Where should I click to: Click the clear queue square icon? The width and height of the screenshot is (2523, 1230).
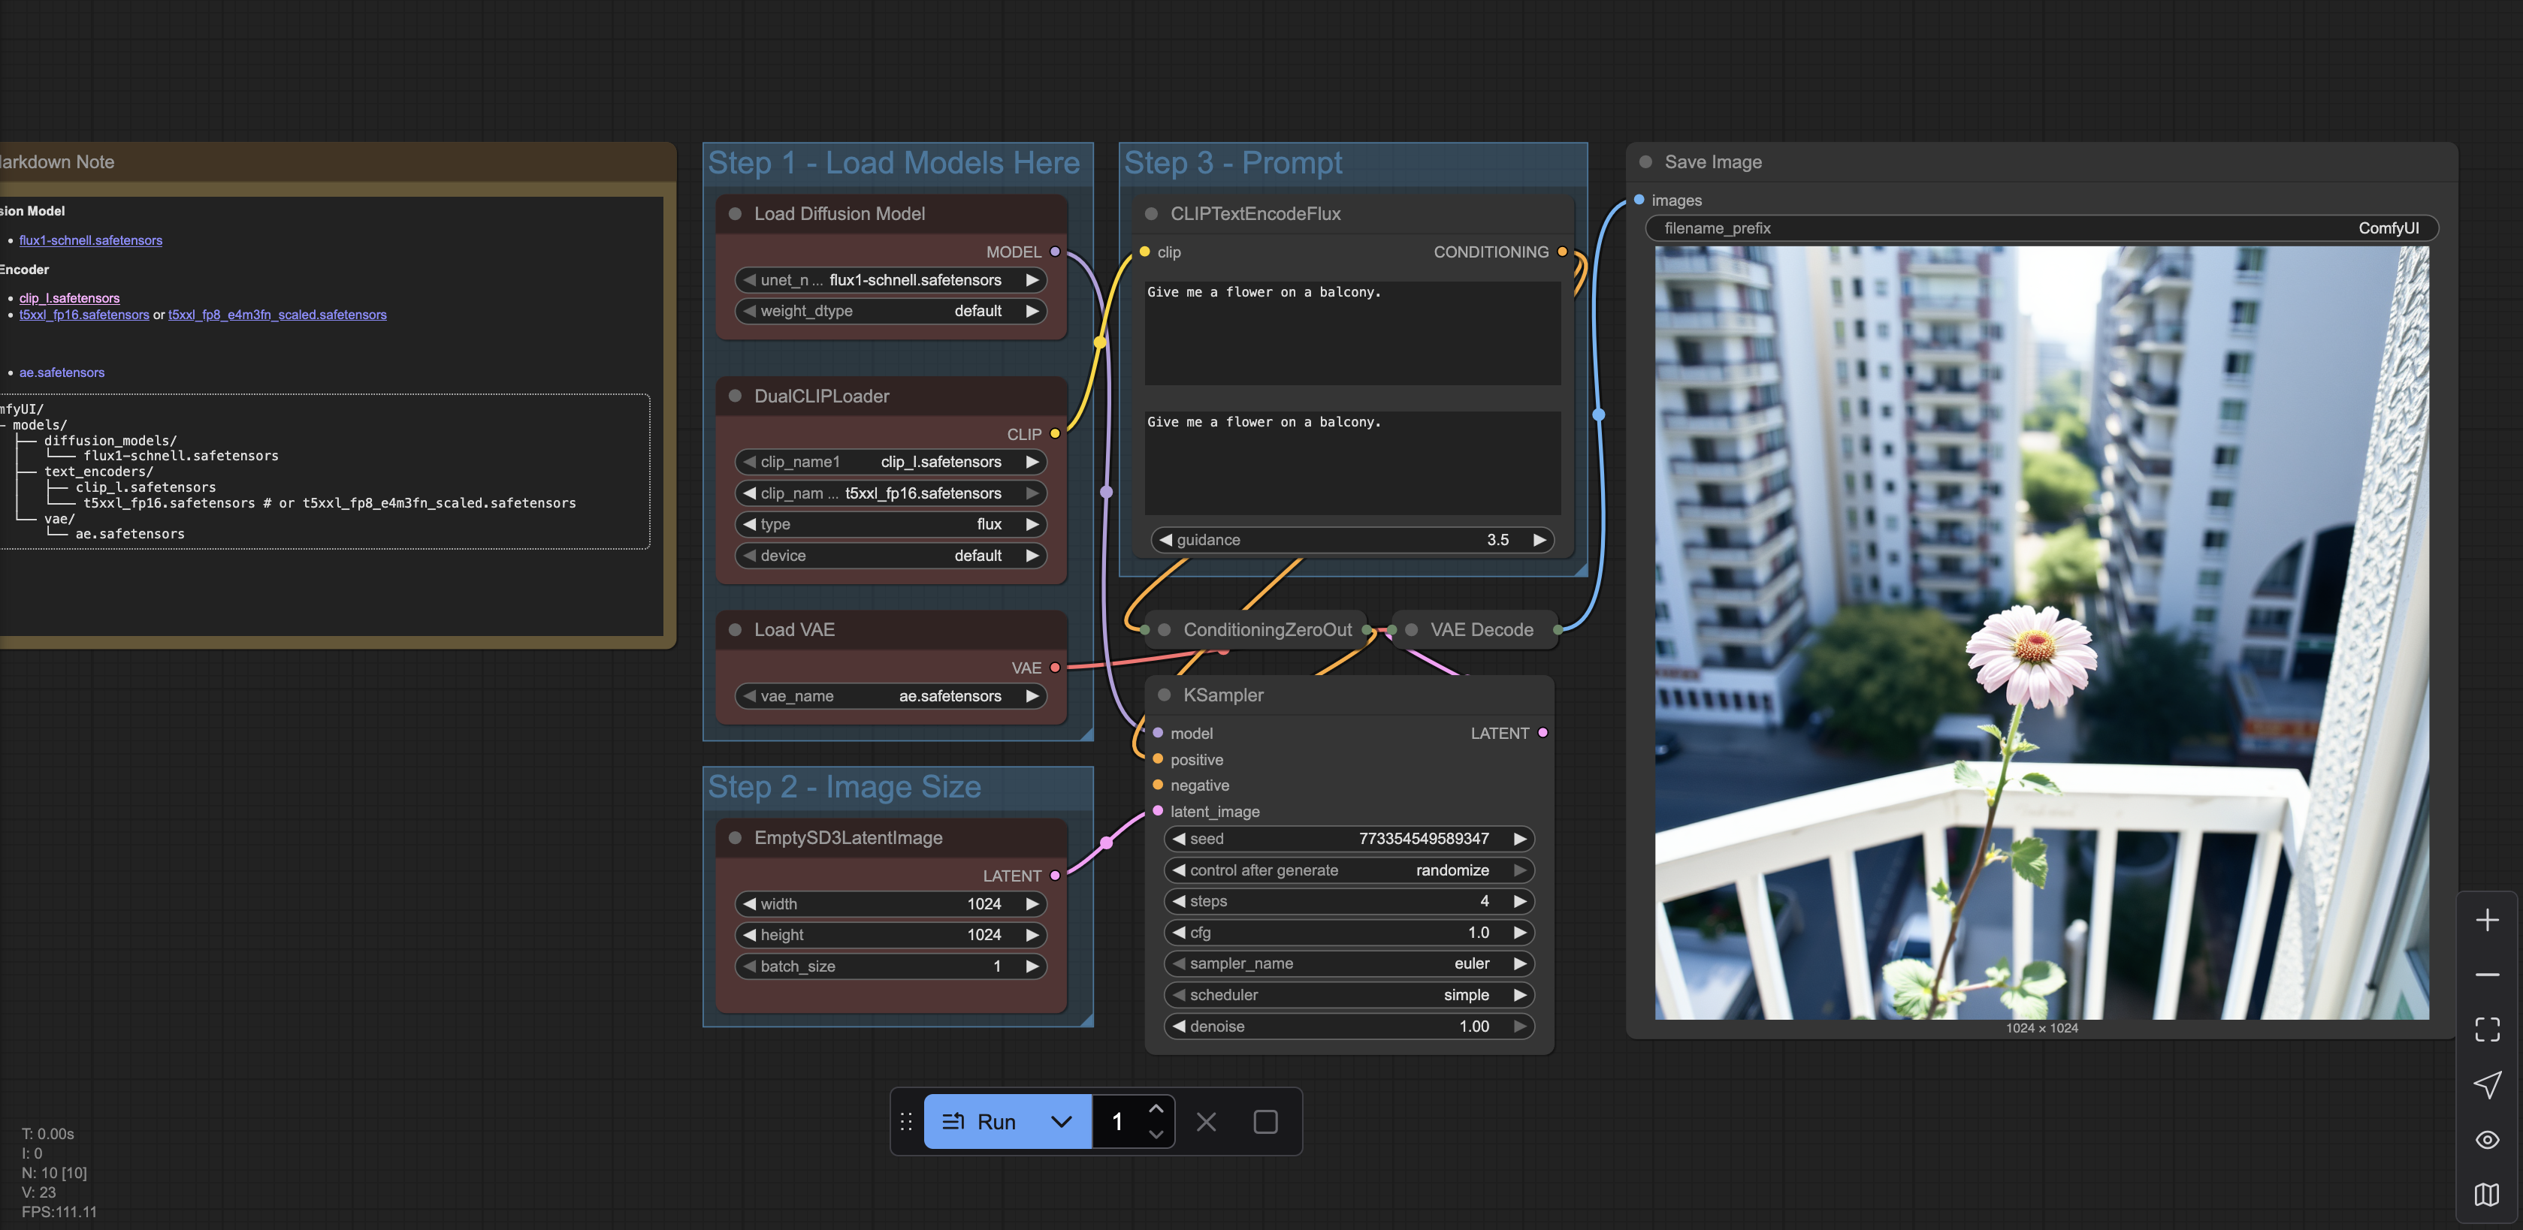(1265, 1121)
